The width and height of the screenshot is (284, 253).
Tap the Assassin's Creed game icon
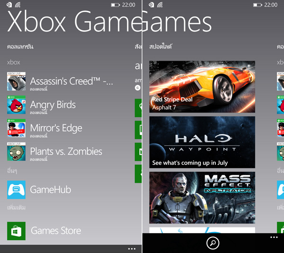coord(16,82)
